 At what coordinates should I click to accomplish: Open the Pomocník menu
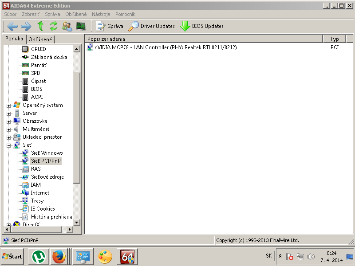125,14
